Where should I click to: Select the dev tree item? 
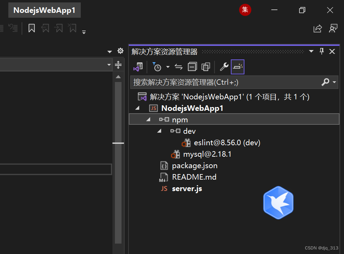(189, 131)
